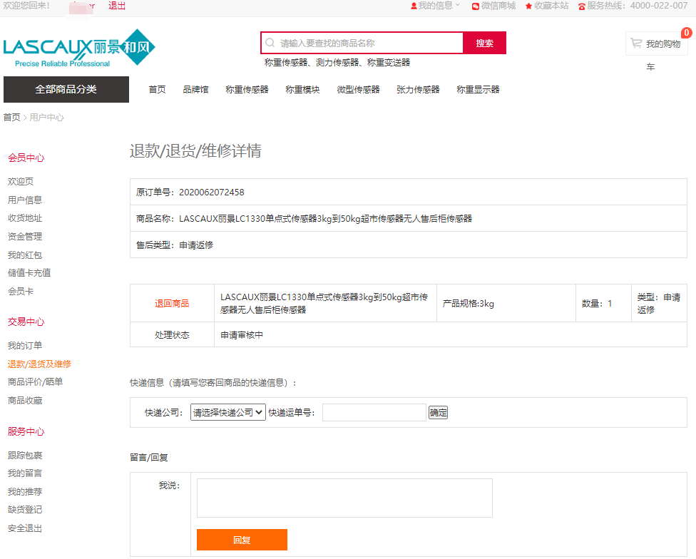Viewport: 696px width, 559px height.
Task: Click the orange 回复 button
Action: (x=242, y=540)
